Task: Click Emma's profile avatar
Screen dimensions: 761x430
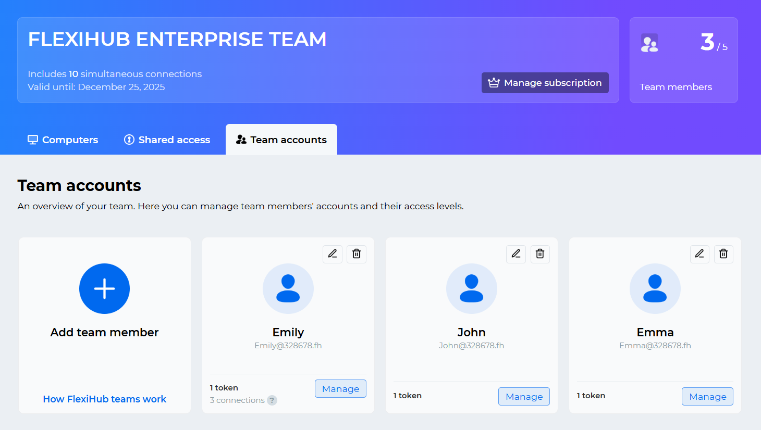Action: tap(655, 288)
